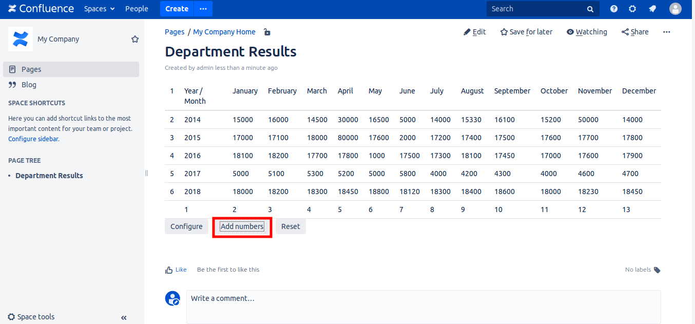695x324 pixels.
Task: Select Blog in the sidebar
Action: (x=29, y=85)
